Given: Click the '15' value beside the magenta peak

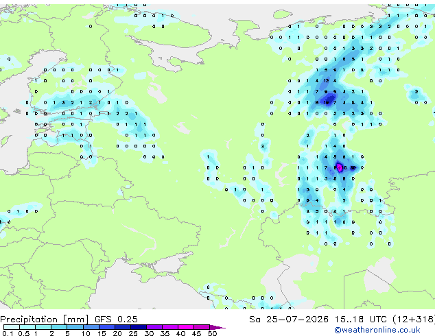Looking at the screenshot, I should point(344,168).
